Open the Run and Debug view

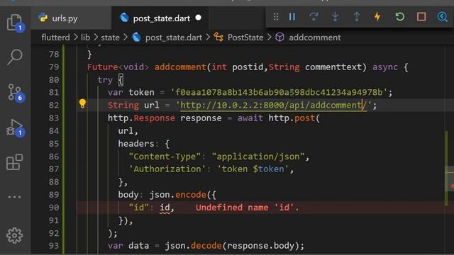pyautogui.click(x=14, y=127)
